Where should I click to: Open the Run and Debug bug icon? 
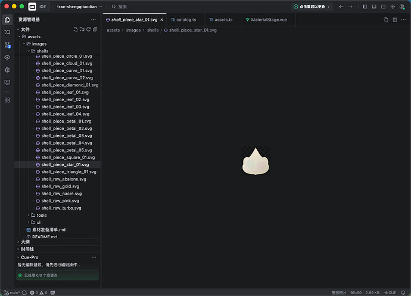coord(7,70)
